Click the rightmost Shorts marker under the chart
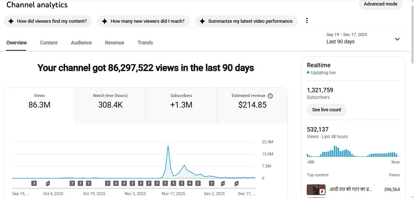Viewport: 414px width, 198px height. click(x=236, y=183)
